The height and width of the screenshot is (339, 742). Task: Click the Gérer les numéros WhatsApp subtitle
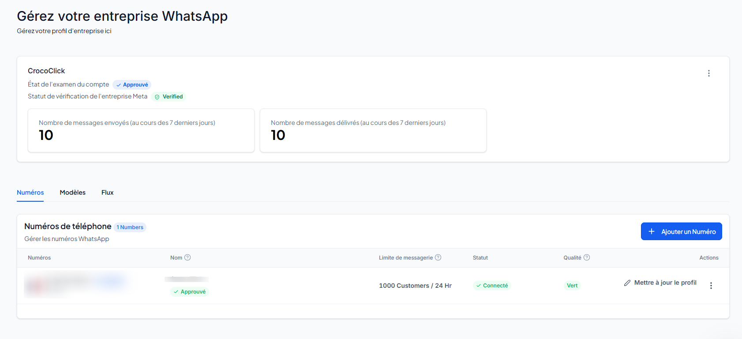(67, 239)
